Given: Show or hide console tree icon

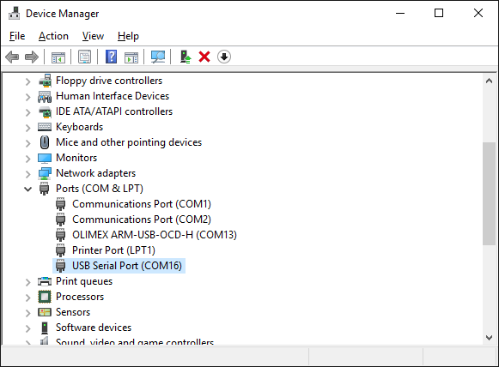Looking at the screenshot, I should [x=58, y=57].
